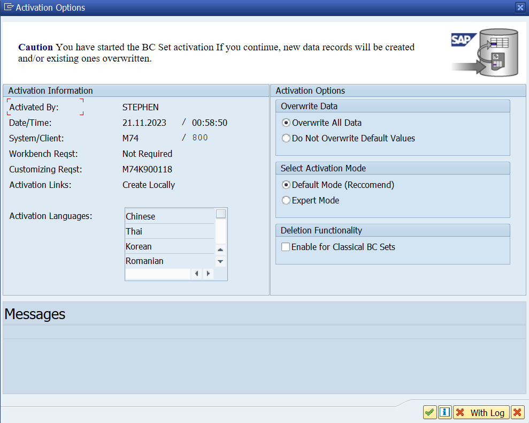
Task: Click the input field below the language list
Action: [158, 274]
